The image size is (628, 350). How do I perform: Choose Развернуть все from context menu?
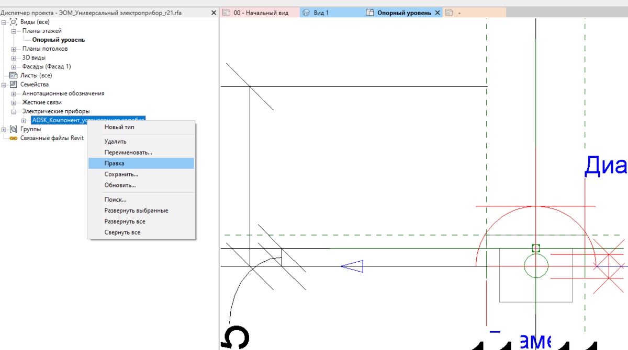click(x=141, y=221)
